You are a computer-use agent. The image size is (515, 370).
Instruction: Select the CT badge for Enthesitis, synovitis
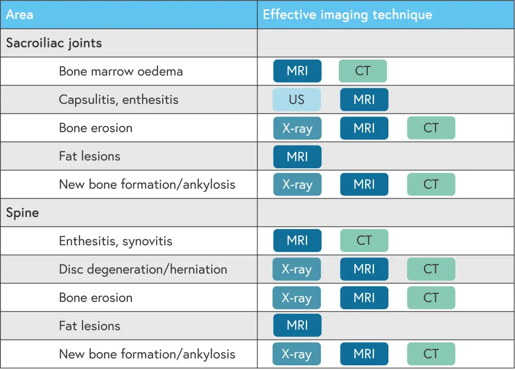364,241
